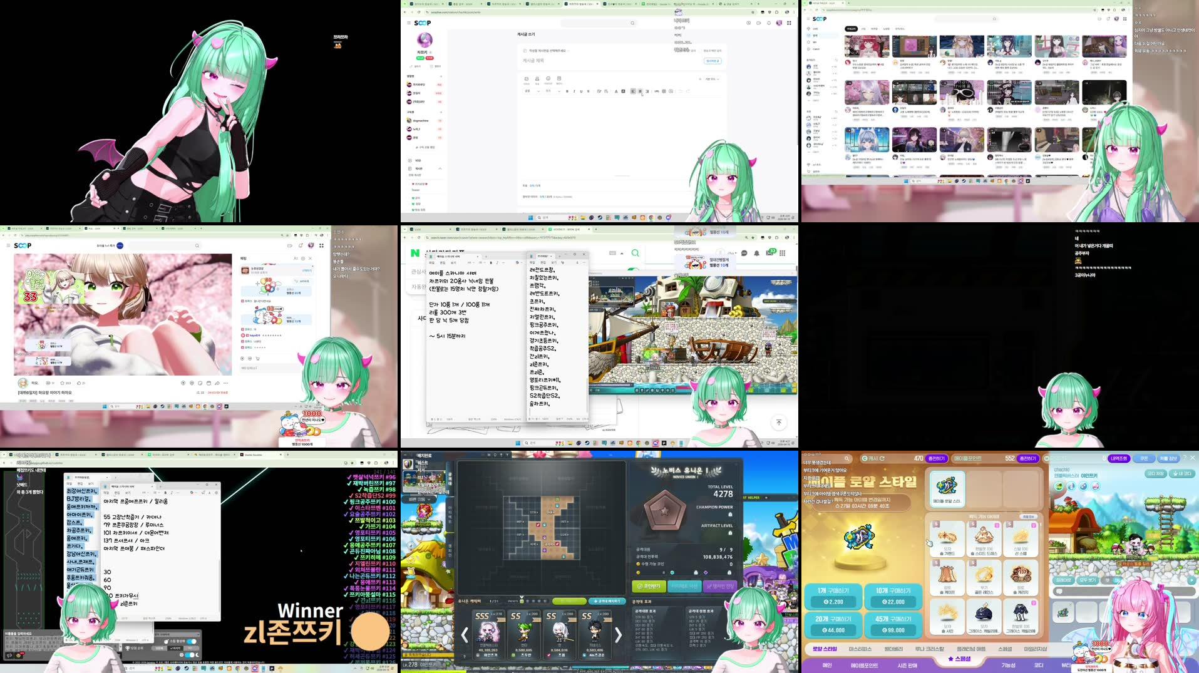The height and width of the screenshot is (673, 1199).
Task: Click the image insert icon in the post editor
Action: pyautogui.click(x=526, y=78)
